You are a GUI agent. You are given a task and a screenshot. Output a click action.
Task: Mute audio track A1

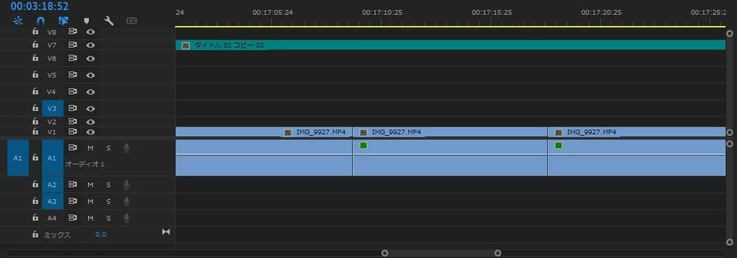tap(91, 148)
